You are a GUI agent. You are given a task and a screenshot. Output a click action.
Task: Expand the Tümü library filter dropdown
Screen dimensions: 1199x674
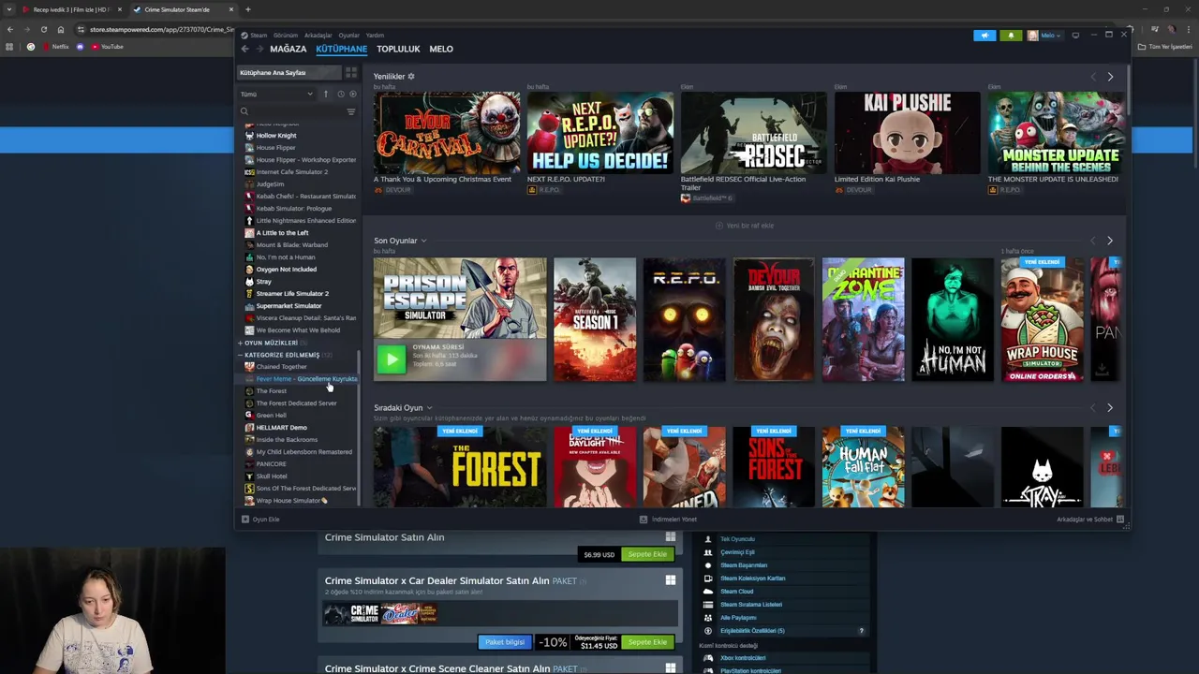277,94
